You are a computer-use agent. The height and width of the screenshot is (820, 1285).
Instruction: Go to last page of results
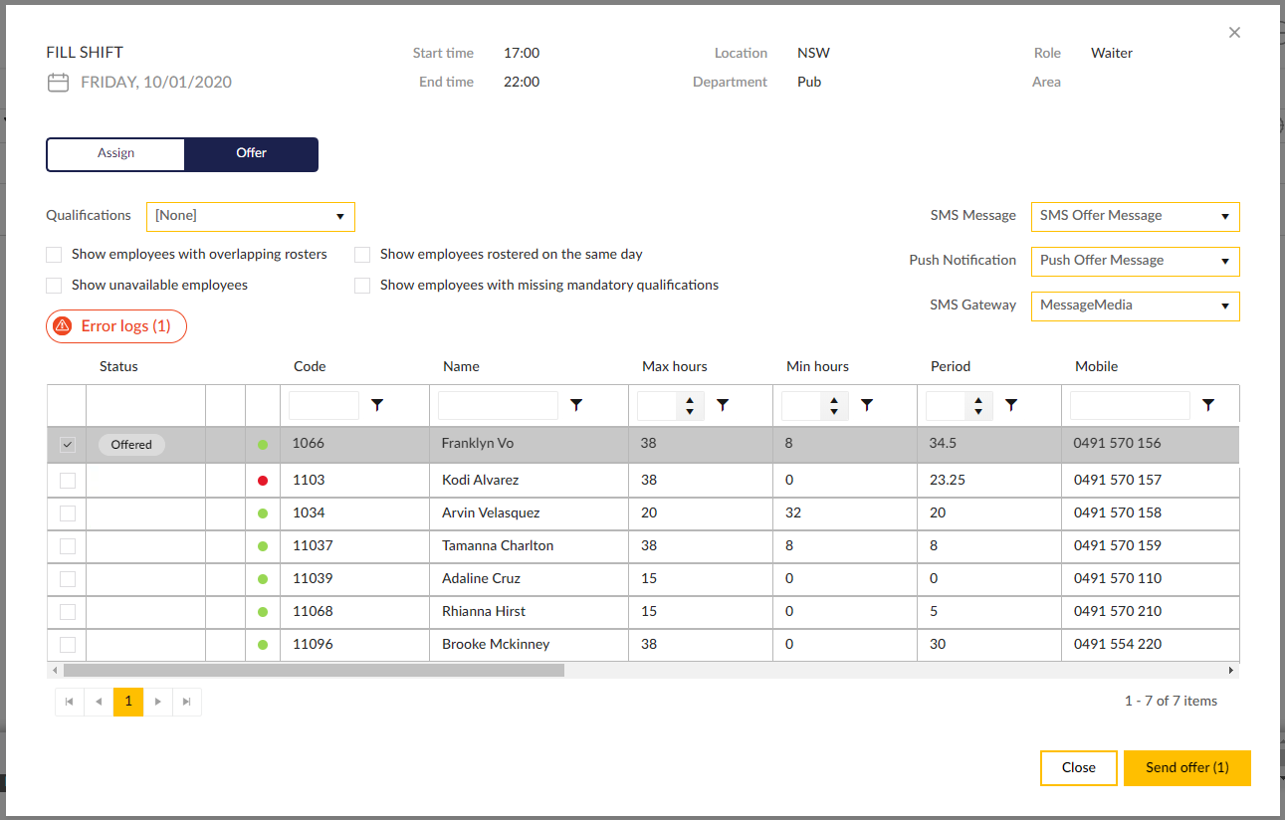click(x=187, y=702)
